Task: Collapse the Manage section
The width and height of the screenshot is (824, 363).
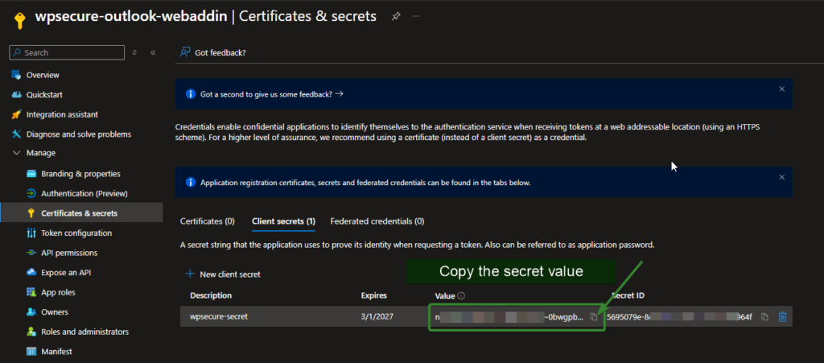Action: [17, 153]
